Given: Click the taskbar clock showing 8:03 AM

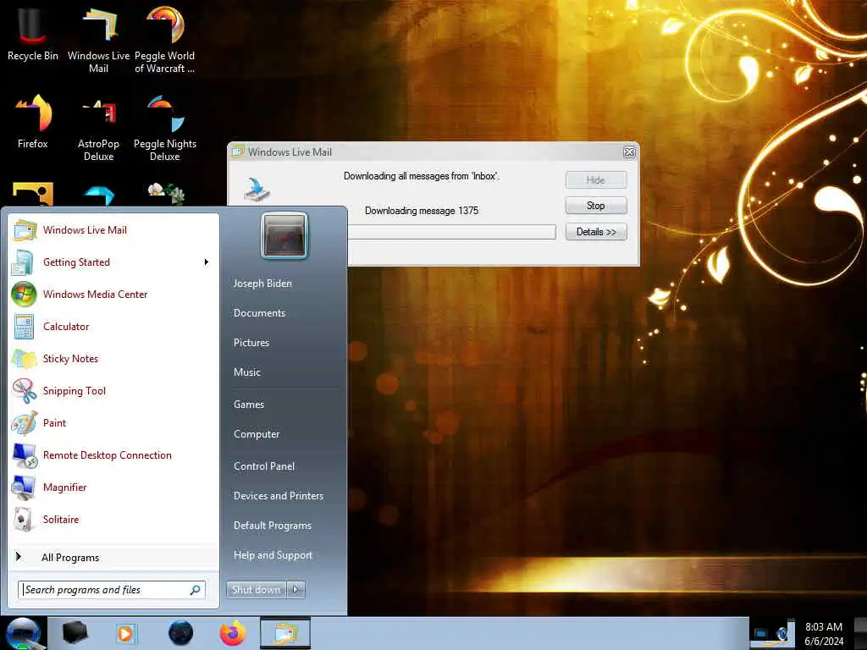Looking at the screenshot, I should tap(824, 634).
